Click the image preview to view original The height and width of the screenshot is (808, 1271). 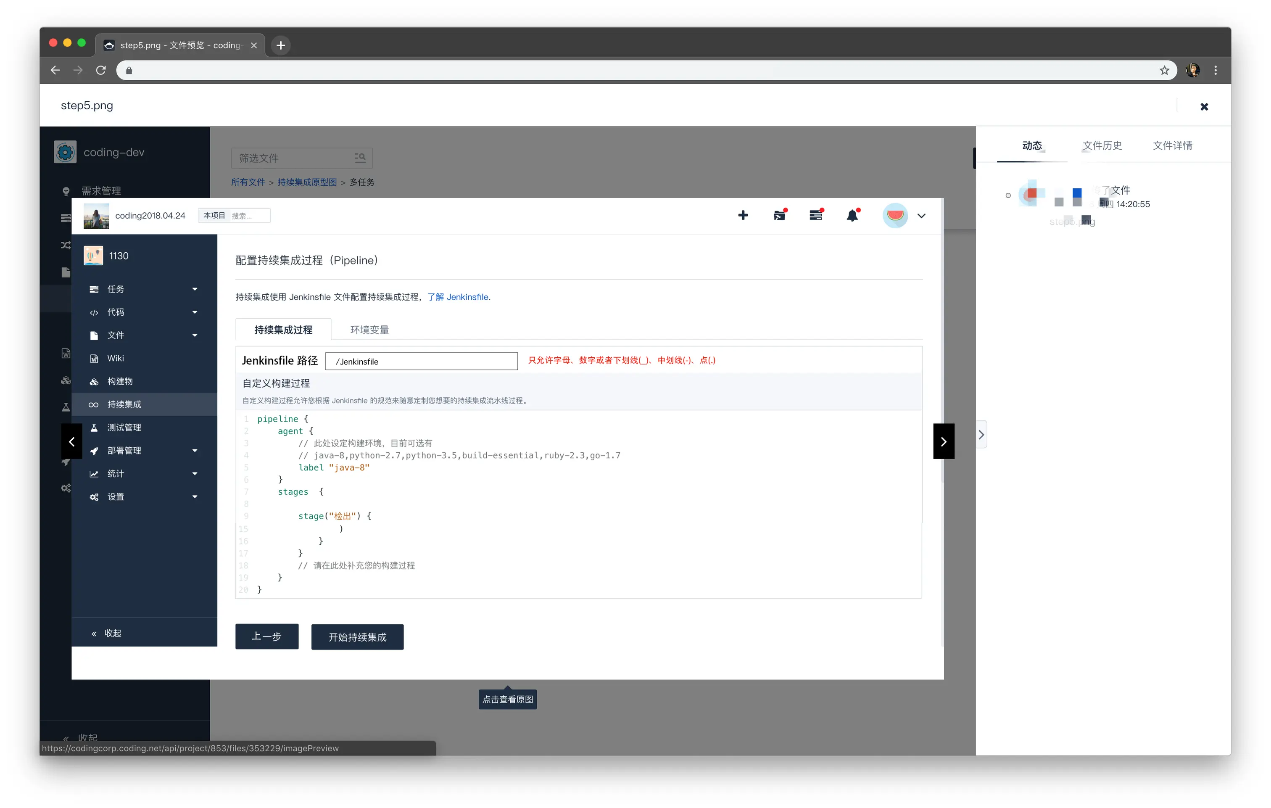pos(507,438)
